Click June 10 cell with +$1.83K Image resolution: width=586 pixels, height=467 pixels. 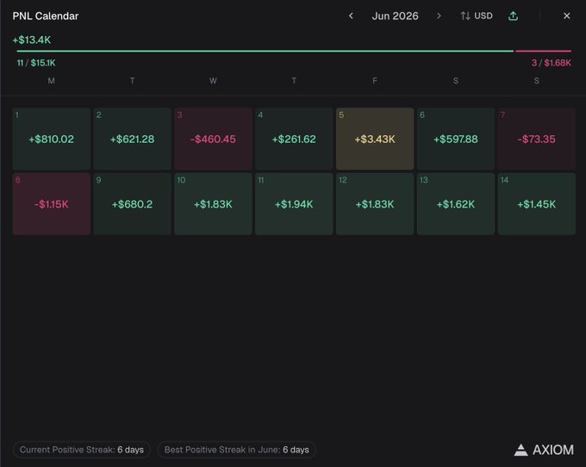coord(213,203)
